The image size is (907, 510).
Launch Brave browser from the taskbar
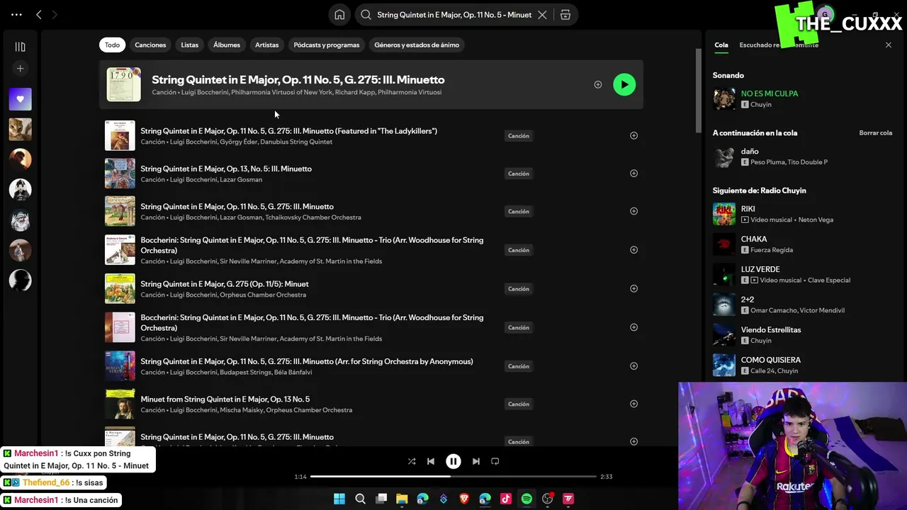[x=464, y=499]
